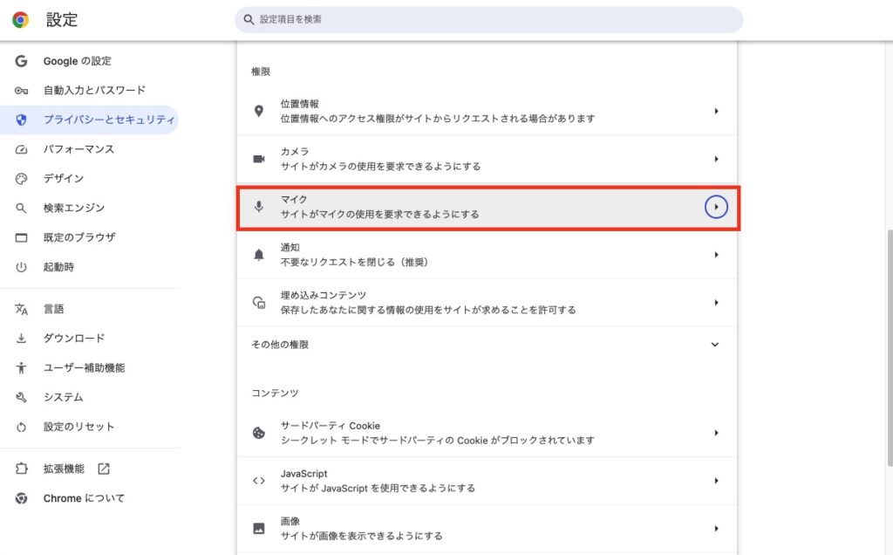
Task: Click the cookie icon for サードパーティ Cookie
Action: [258, 433]
